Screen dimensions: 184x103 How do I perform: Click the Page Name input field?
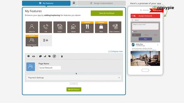[x=50, y=68]
